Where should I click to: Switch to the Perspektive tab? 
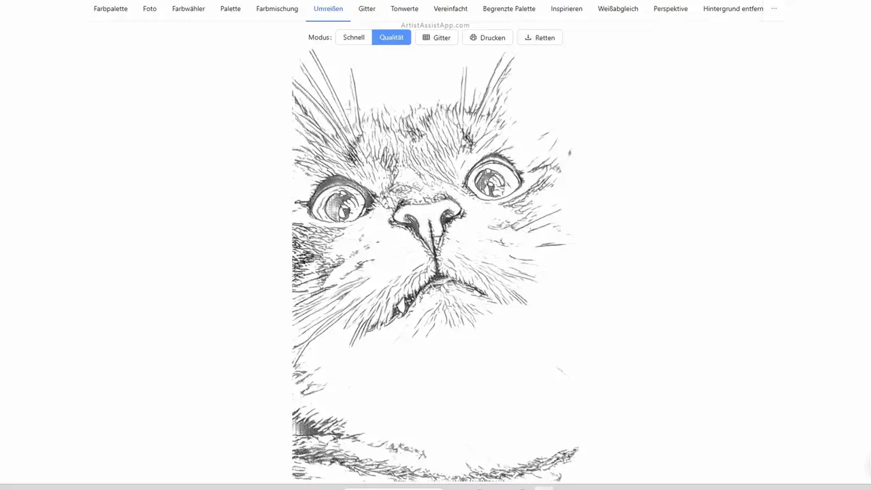click(x=670, y=9)
